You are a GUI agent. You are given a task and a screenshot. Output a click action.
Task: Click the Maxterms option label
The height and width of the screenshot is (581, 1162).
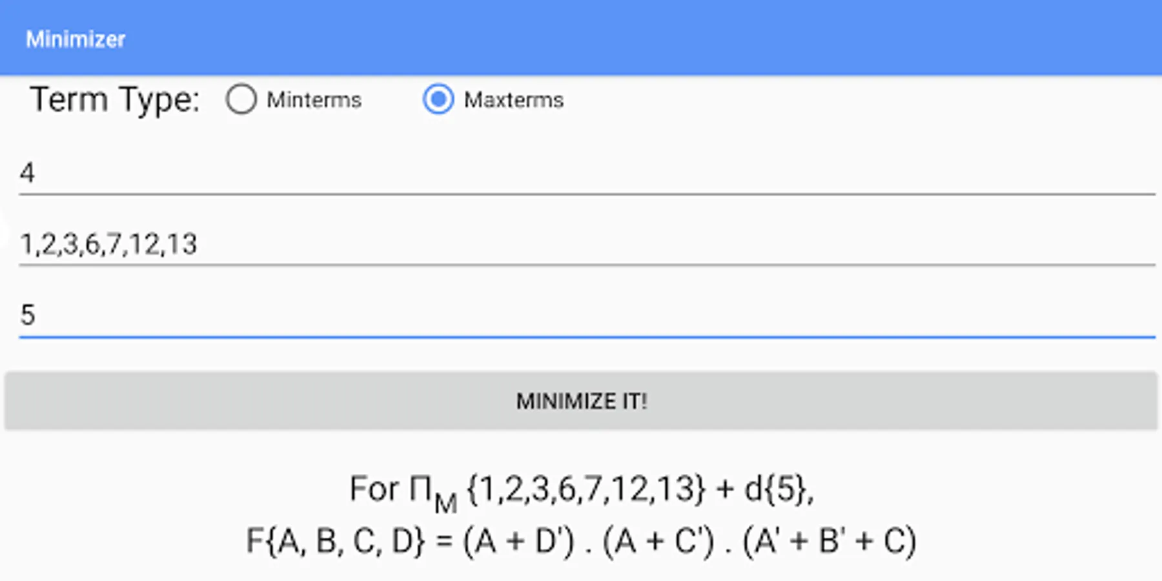(513, 100)
